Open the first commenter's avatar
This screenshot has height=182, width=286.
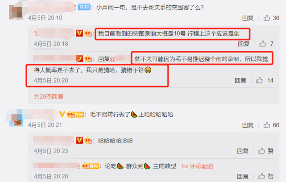(x=16, y=12)
